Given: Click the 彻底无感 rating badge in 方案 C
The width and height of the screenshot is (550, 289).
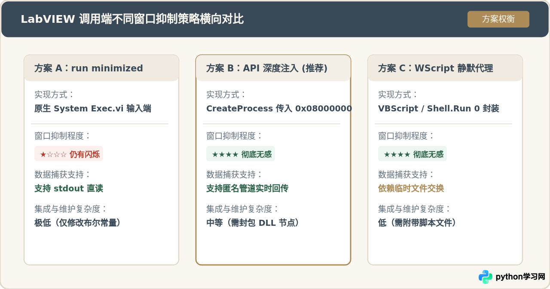Looking at the screenshot, I should tap(412, 154).
